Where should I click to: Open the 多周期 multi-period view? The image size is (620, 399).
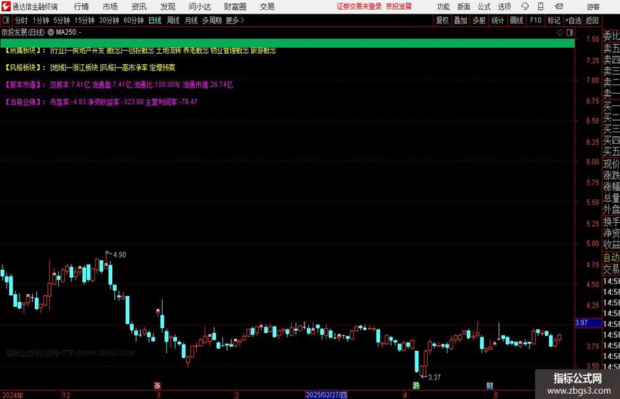pos(211,20)
